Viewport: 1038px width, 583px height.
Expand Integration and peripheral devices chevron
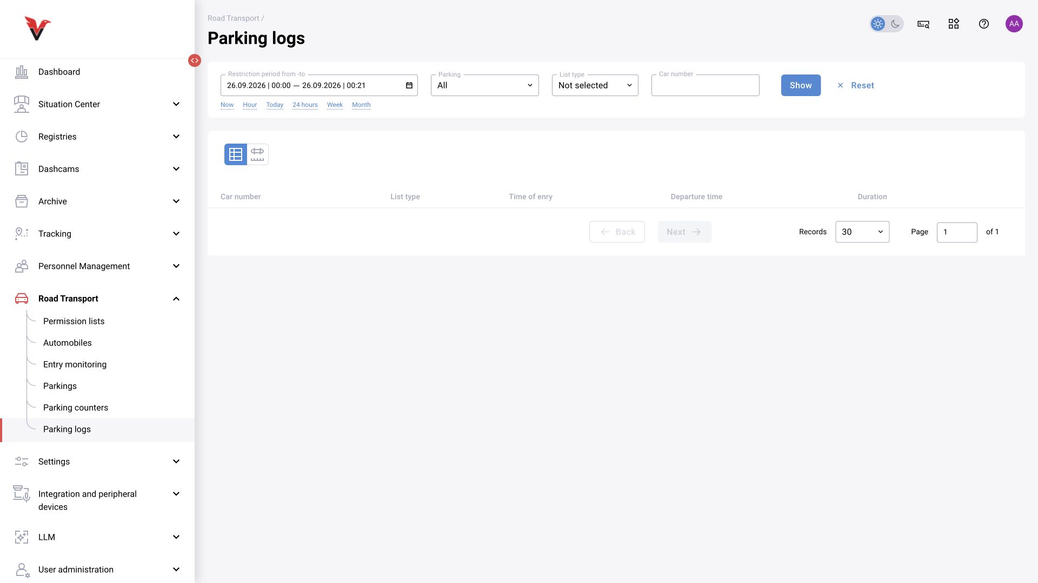click(x=176, y=494)
